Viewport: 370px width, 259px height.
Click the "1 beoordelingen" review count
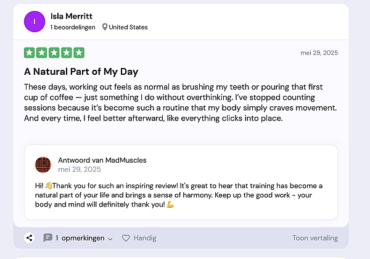point(72,27)
